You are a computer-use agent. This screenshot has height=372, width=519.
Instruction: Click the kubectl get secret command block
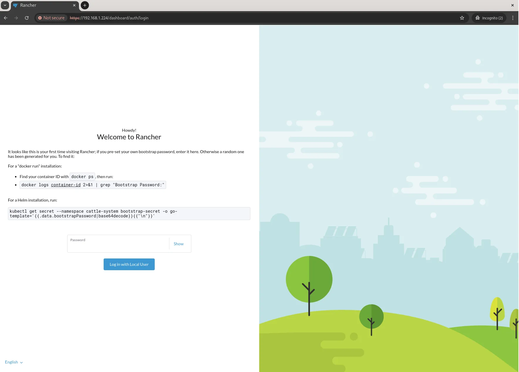(129, 214)
